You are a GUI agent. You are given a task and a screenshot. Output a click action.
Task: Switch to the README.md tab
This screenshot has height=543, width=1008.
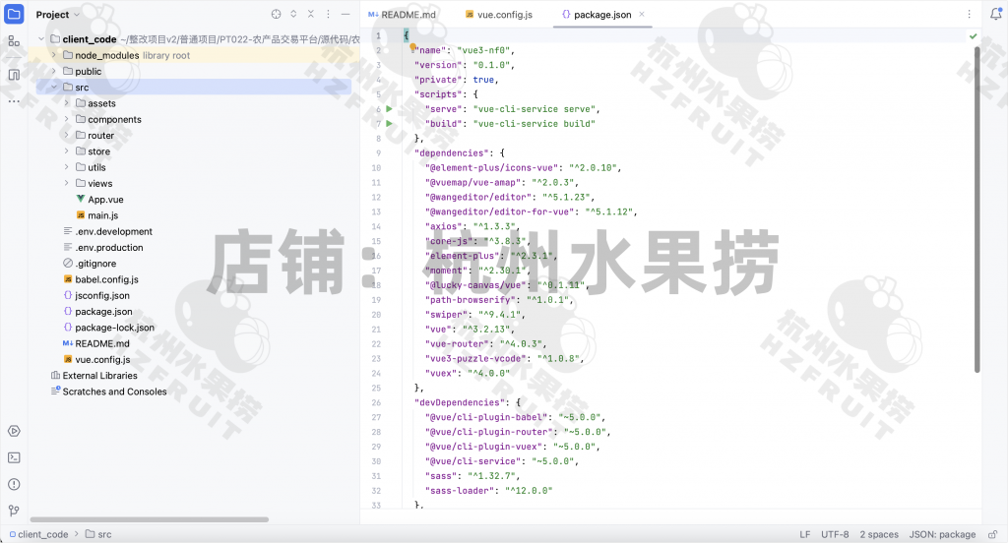(x=402, y=14)
